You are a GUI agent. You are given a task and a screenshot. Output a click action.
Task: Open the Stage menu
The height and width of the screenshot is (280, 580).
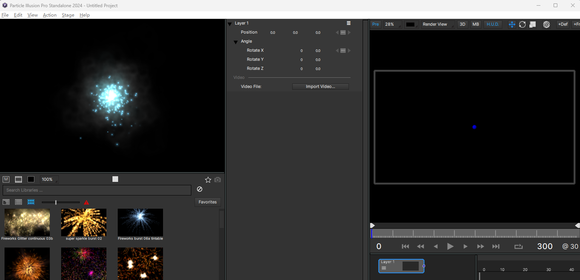tap(68, 15)
